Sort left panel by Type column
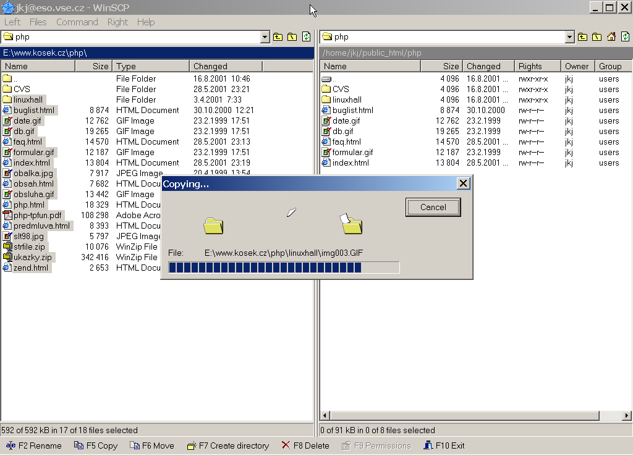Image resolution: width=633 pixels, height=456 pixels. pyautogui.click(x=150, y=66)
